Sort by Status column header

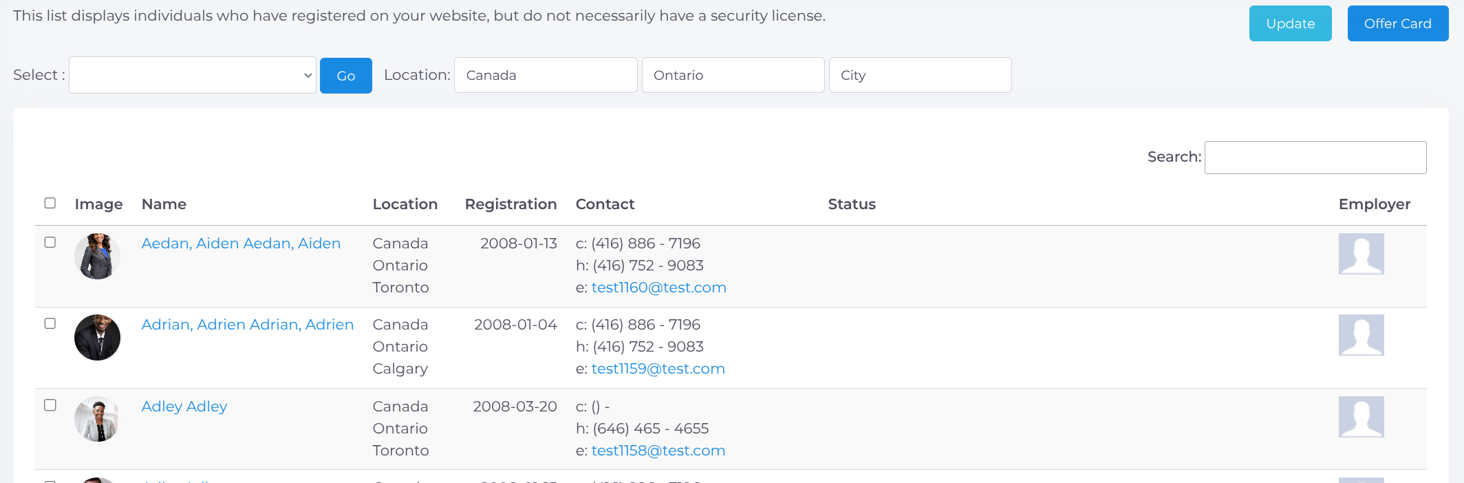tap(852, 204)
